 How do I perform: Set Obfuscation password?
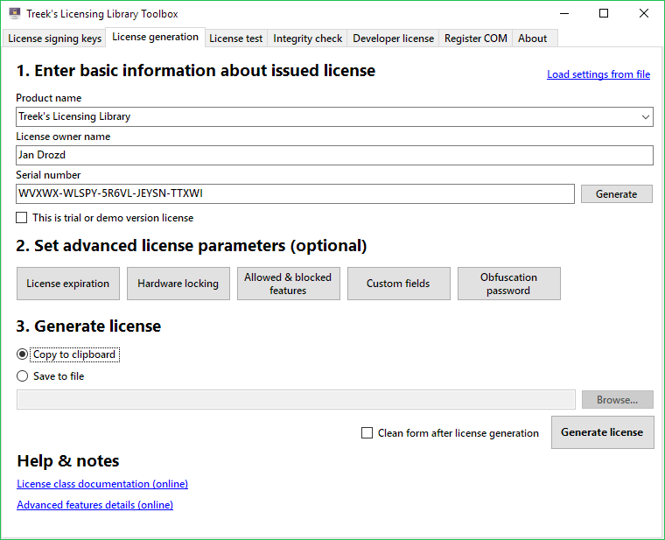pos(509,284)
